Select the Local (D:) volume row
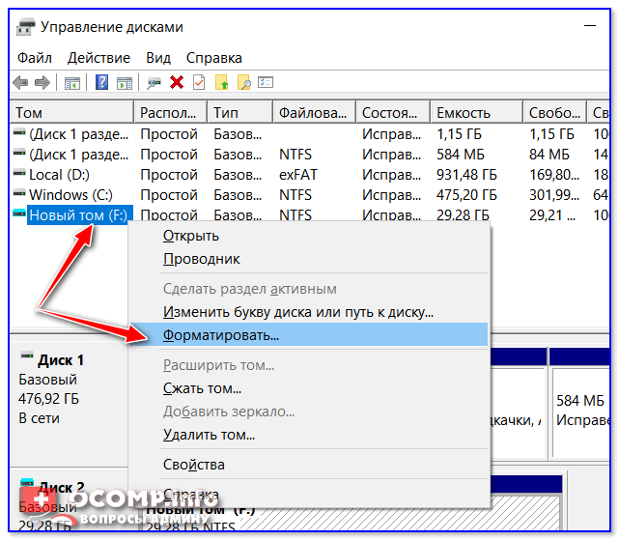The image size is (619, 540). click(310, 175)
